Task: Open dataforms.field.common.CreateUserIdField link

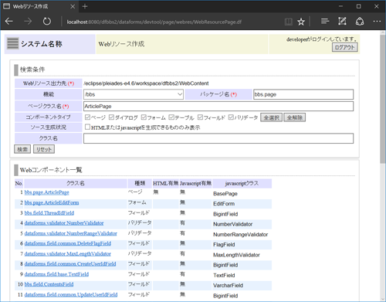Action: coord(70,264)
